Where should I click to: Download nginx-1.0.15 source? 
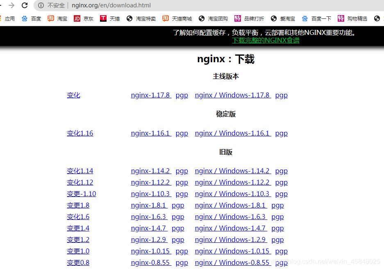click(151, 251)
